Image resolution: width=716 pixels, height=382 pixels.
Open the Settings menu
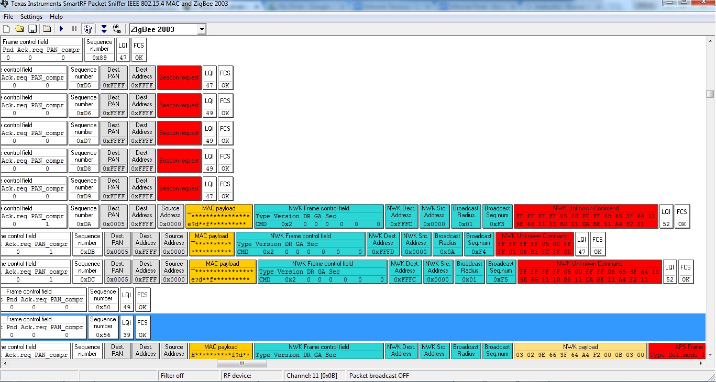coord(31,17)
